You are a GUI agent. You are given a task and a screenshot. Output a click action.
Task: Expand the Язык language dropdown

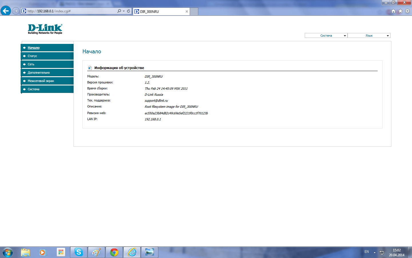pos(369,36)
